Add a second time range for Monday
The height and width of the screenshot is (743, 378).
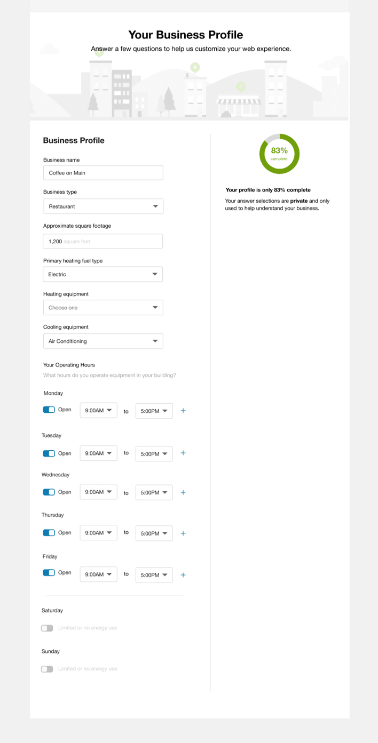183,411
